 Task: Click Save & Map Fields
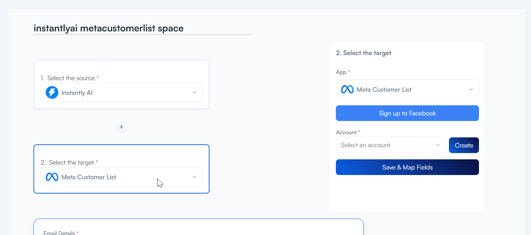coord(407,167)
